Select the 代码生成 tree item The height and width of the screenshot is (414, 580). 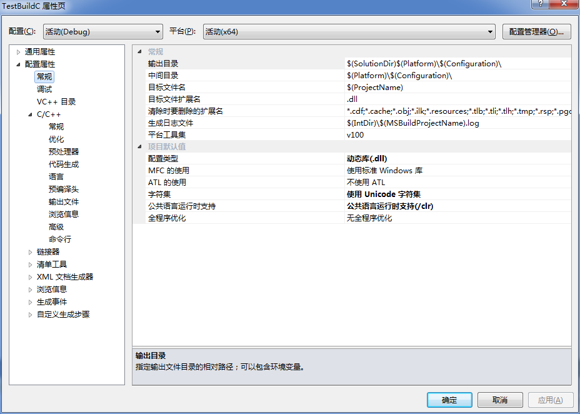click(x=64, y=164)
